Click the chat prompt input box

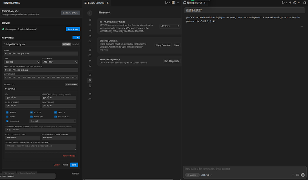[245, 169]
